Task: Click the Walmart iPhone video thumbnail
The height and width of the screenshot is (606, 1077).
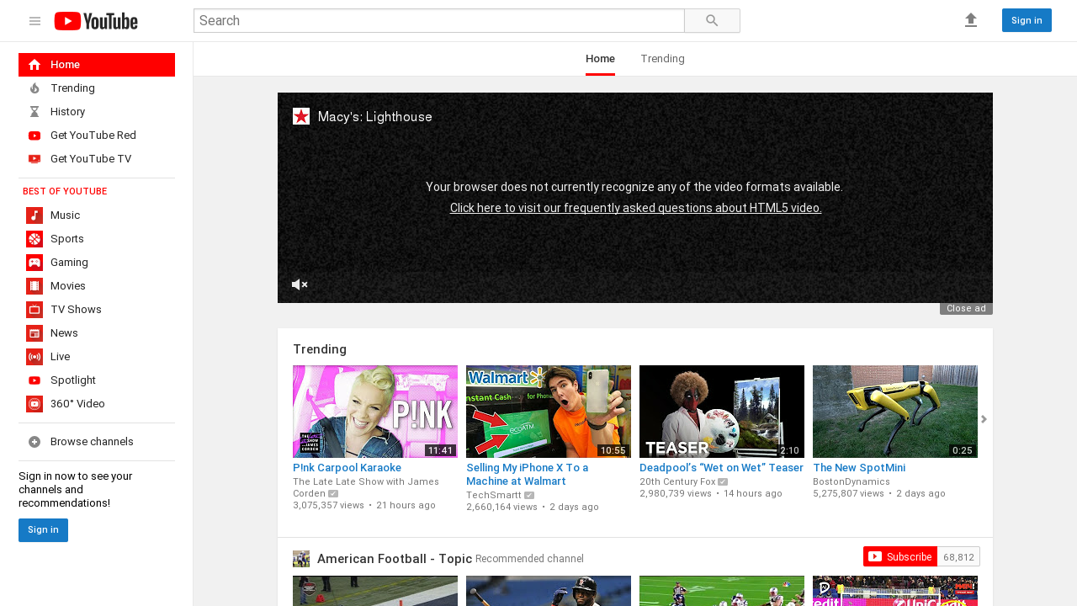Action: coord(549,412)
